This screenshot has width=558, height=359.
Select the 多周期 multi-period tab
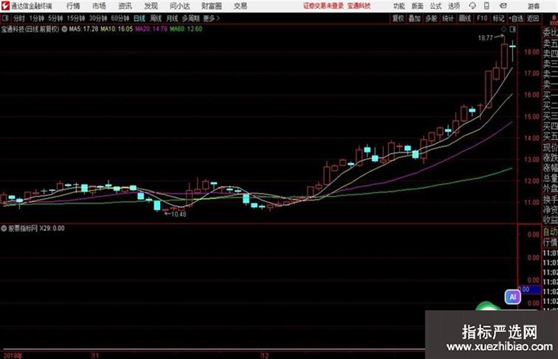191,18
